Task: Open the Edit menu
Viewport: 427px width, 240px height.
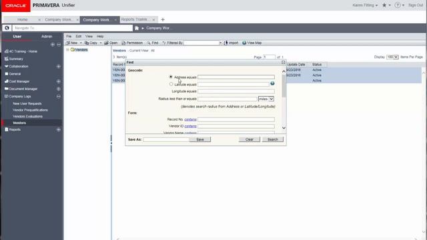Action: tap(79, 36)
